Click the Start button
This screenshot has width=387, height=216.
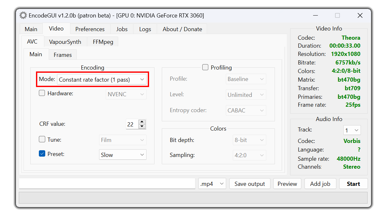coord(353,184)
